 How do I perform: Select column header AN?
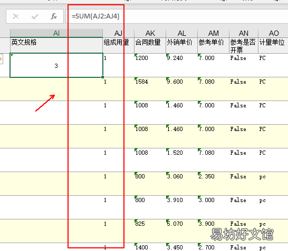click(x=244, y=33)
